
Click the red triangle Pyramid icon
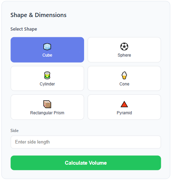pyautogui.click(x=124, y=104)
